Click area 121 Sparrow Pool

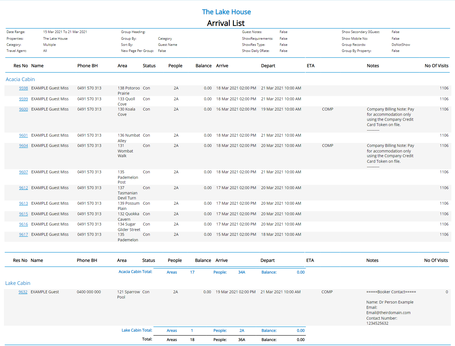coord(128,294)
